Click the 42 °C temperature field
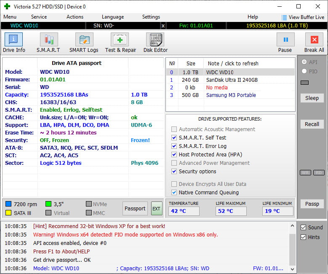 pyautogui.click(x=184, y=211)
